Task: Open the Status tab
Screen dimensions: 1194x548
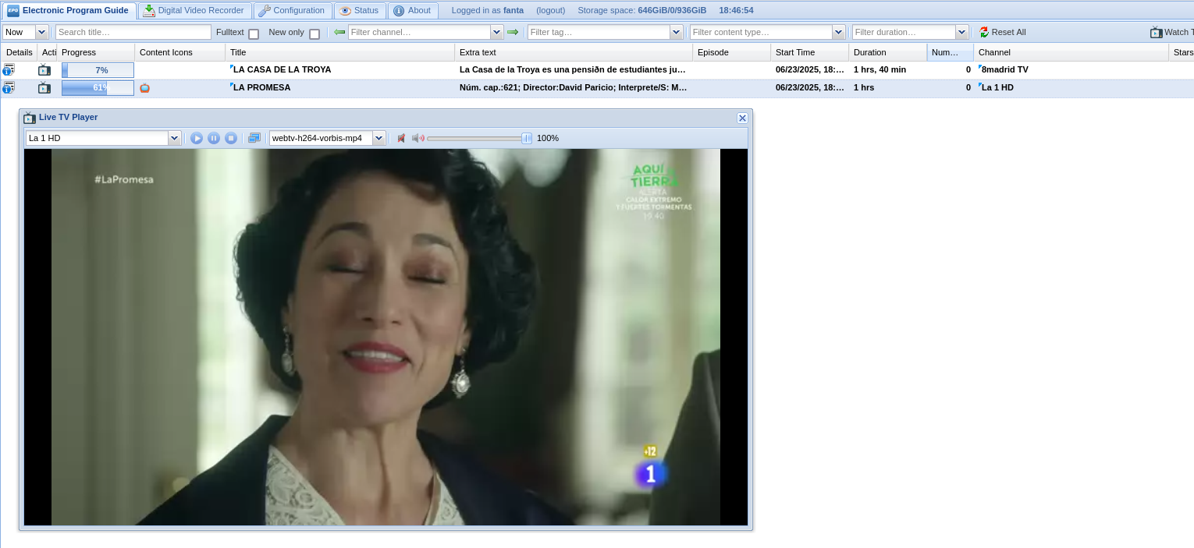Action: 360,11
